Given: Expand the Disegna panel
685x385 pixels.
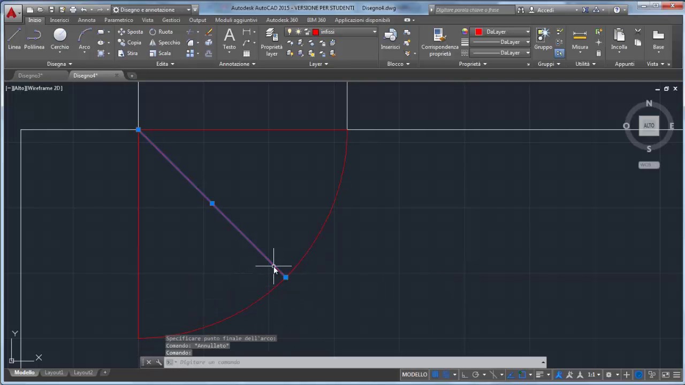Looking at the screenshot, I should [x=59, y=64].
